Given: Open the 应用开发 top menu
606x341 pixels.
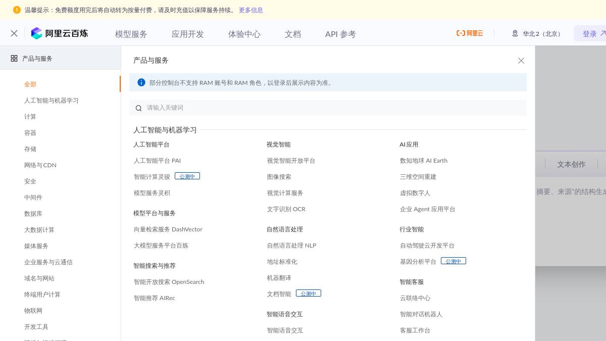Looking at the screenshot, I should pos(188,34).
